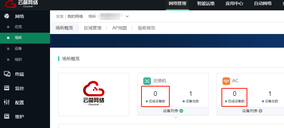284x128 pixels.
Task: Switch to 区域管理 tab
Action: click(93, 28)
